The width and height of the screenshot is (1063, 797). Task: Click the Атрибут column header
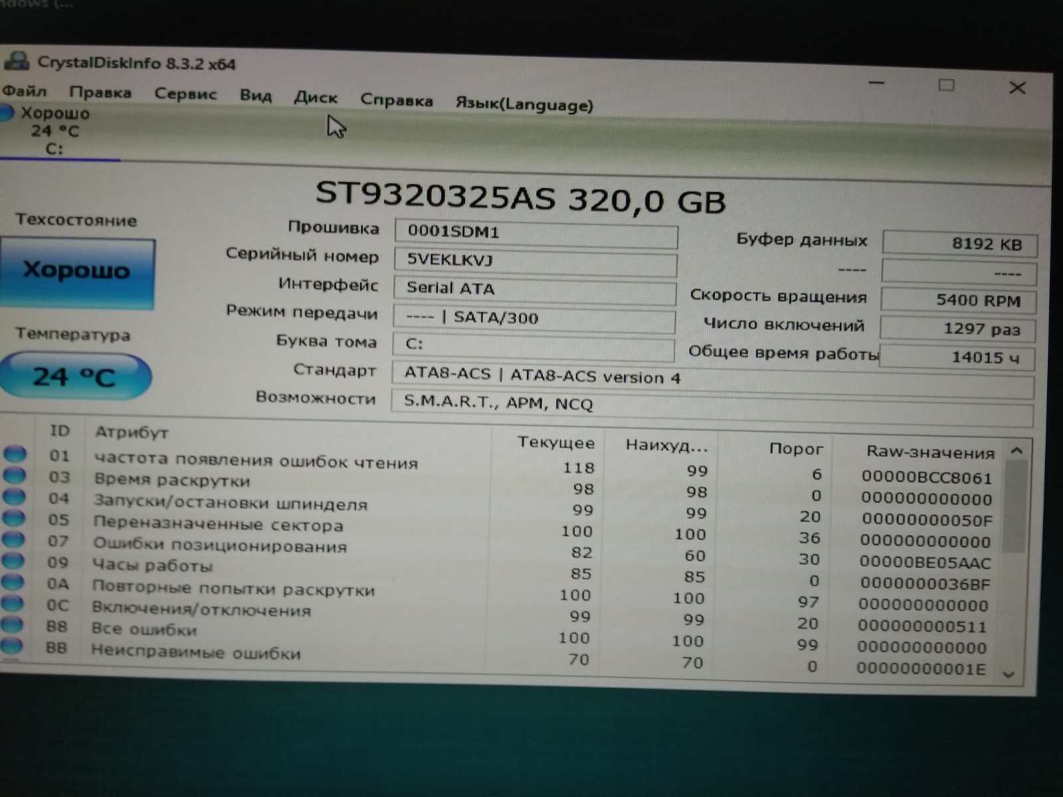coord(132,432)
